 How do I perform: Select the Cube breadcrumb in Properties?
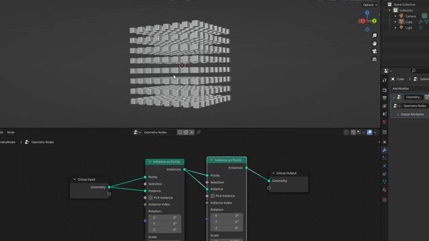click(401, 79)
